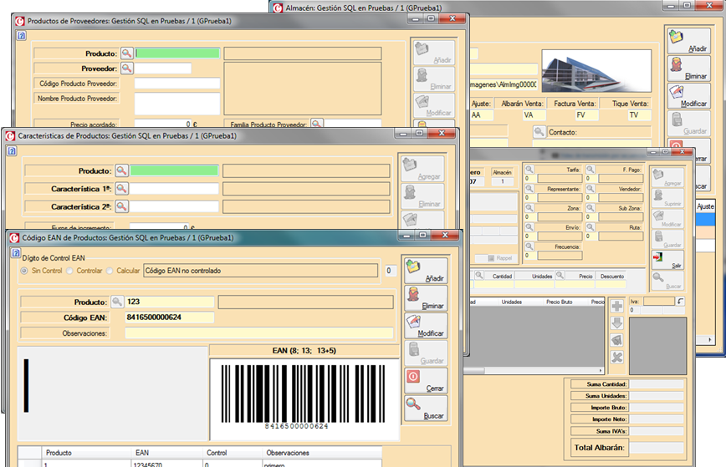Click Código Producto Proveedor input field

point(176,84)
